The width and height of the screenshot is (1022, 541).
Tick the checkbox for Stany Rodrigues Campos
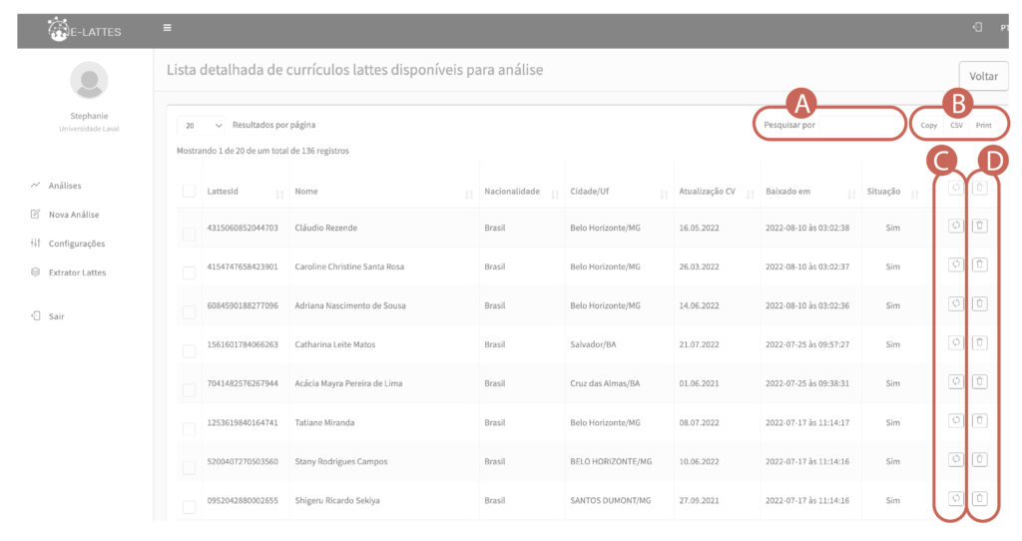[190, 468]
